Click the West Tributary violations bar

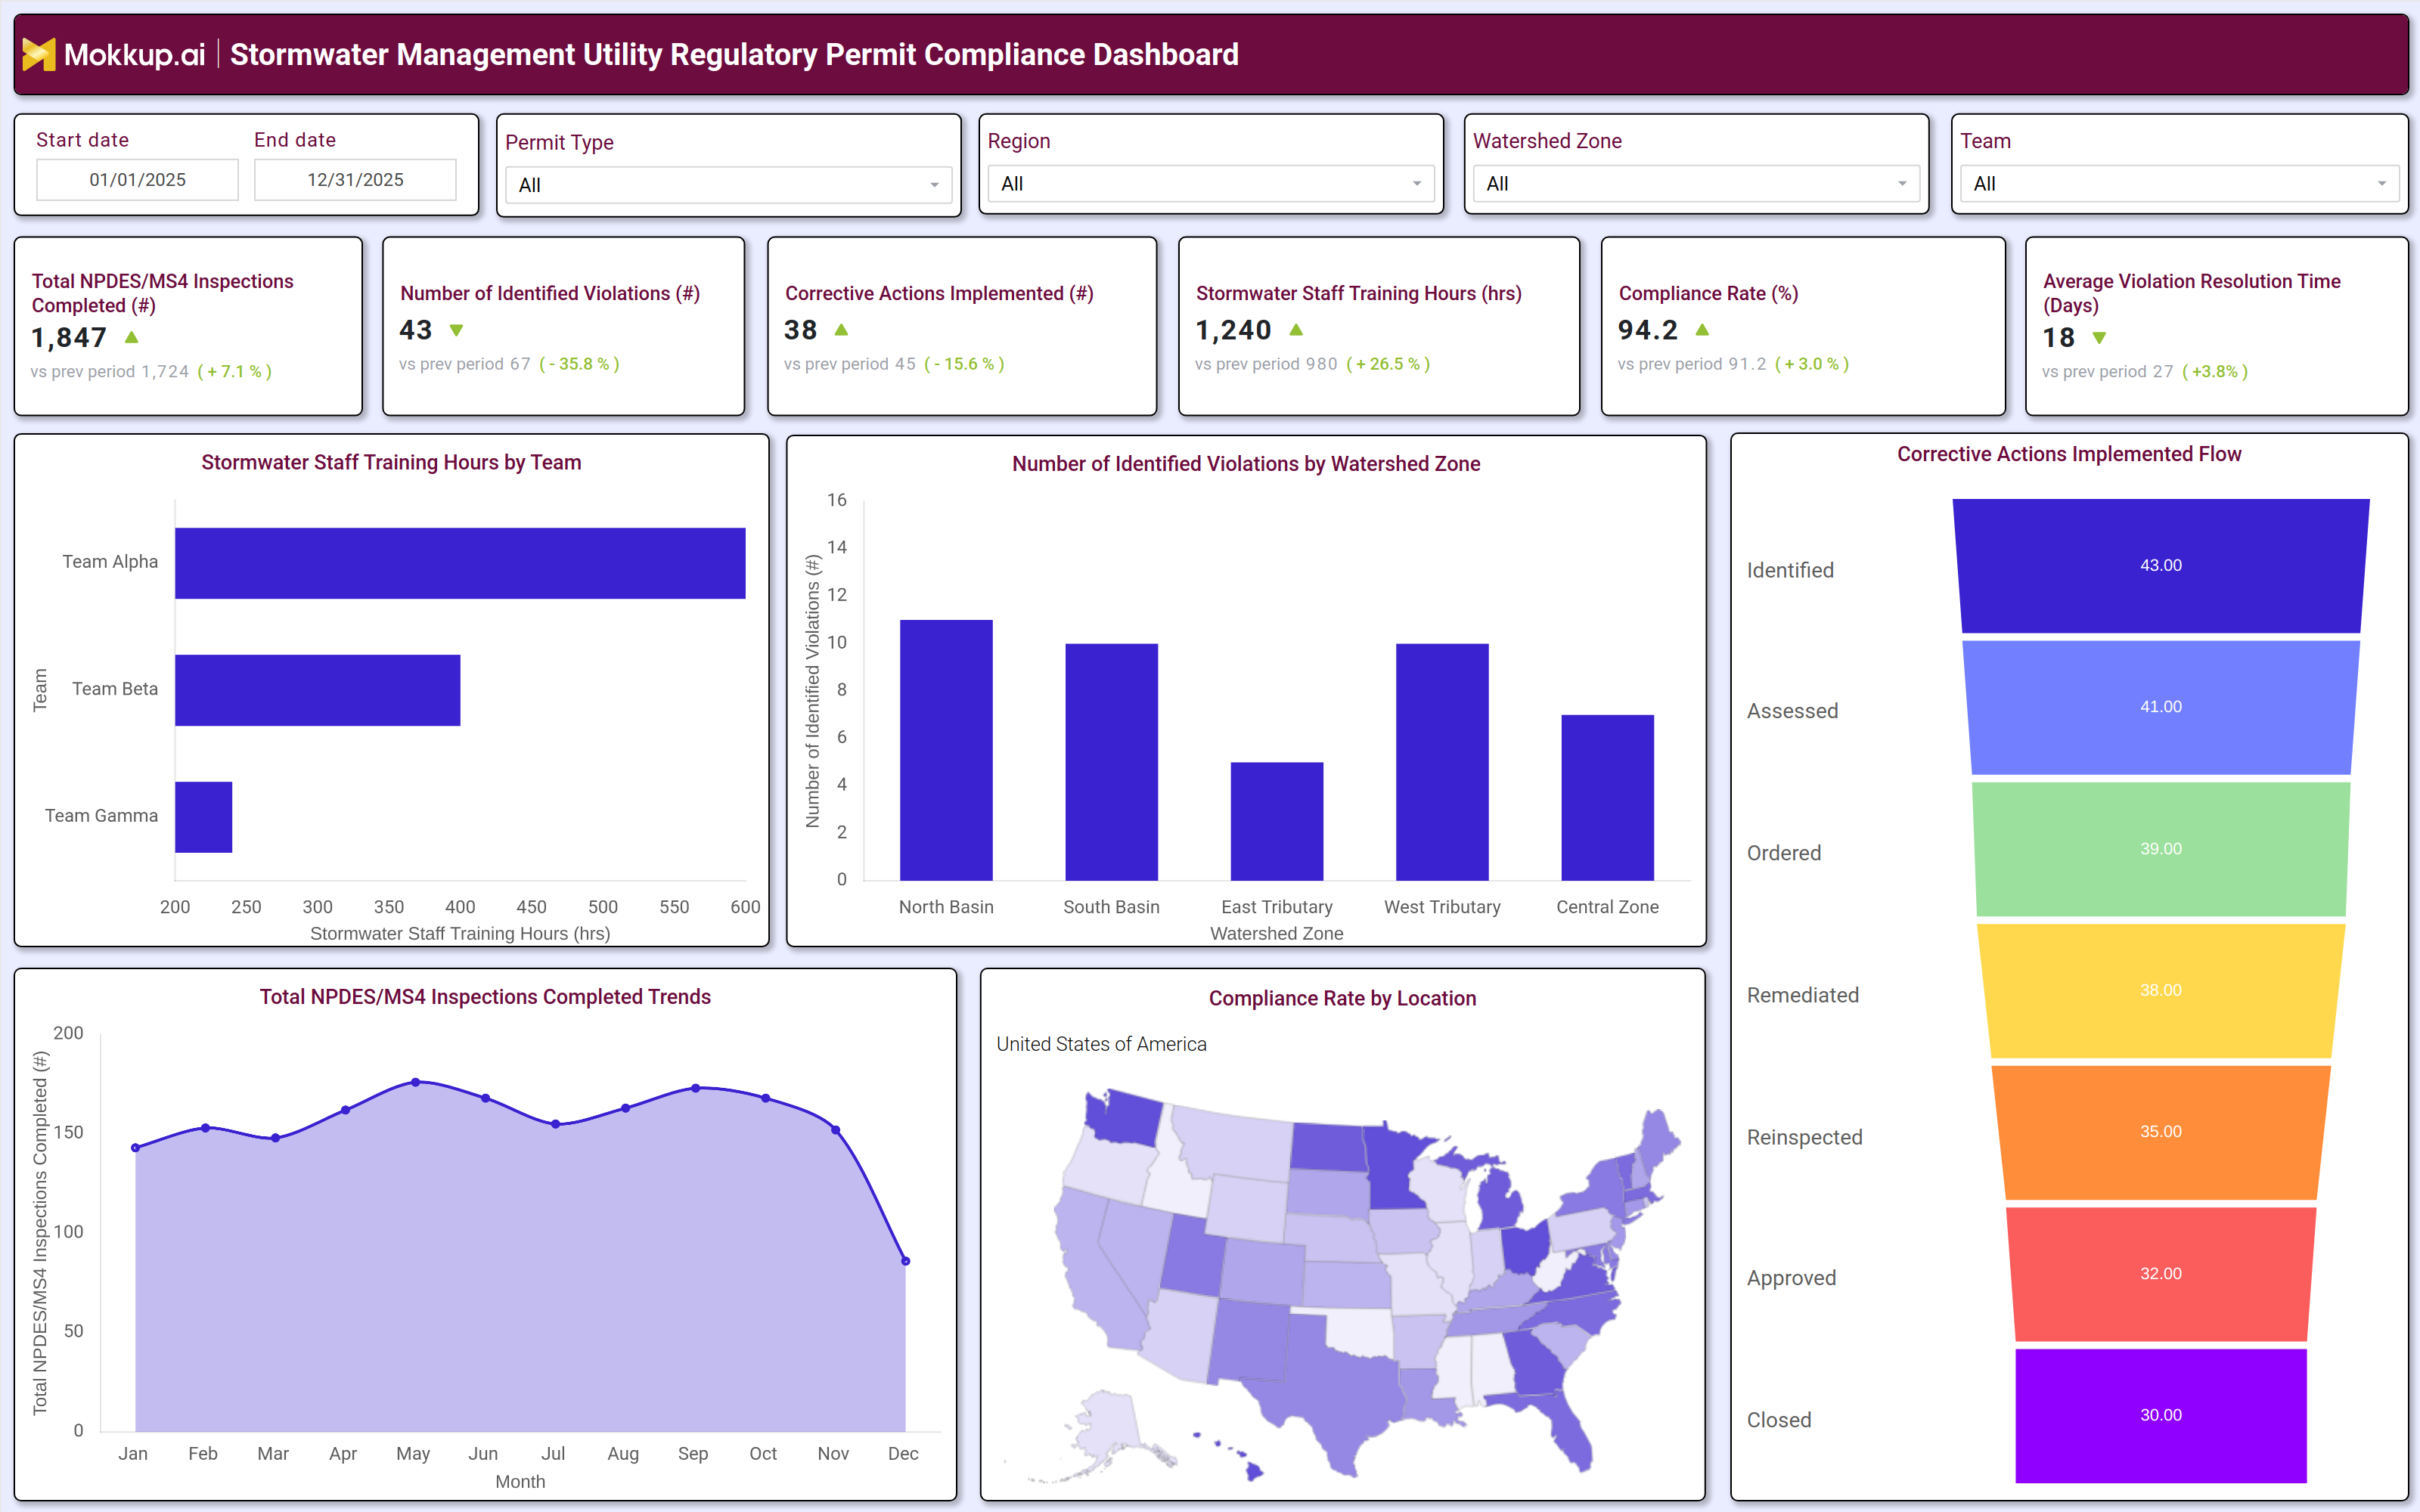[1442, 762]
